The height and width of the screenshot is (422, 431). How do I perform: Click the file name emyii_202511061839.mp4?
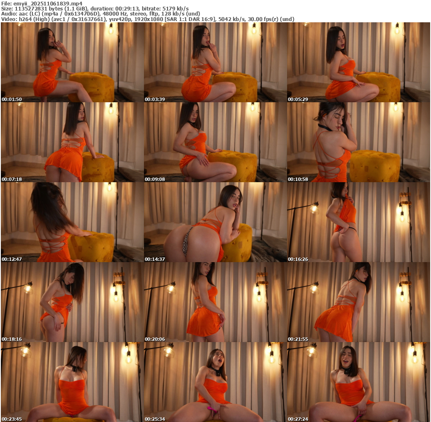tap(48, 3)
